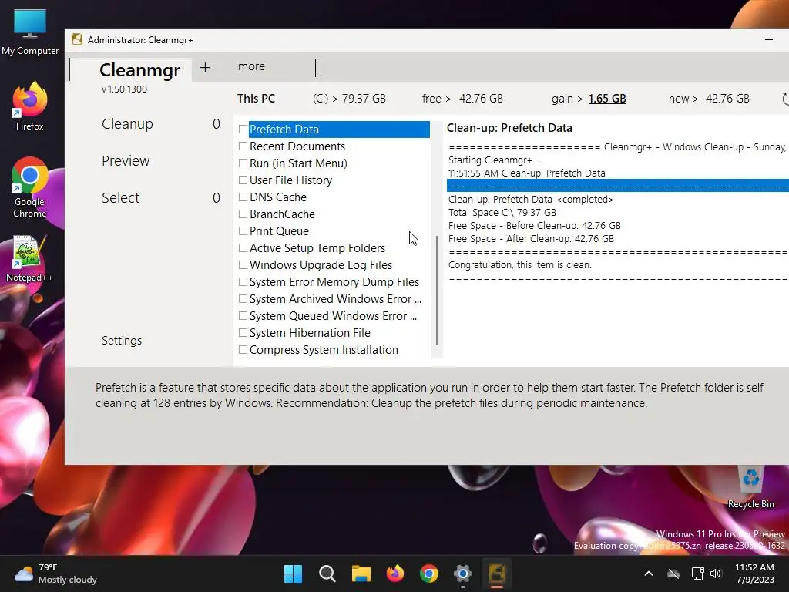Open Firefox desktop shortcut
This screenshot has height=592, width=789.
pyautogui.click(x=30, y=106)
